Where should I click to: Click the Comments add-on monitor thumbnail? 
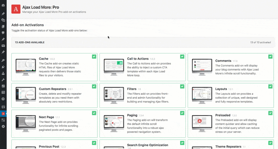tap(202, 67)
